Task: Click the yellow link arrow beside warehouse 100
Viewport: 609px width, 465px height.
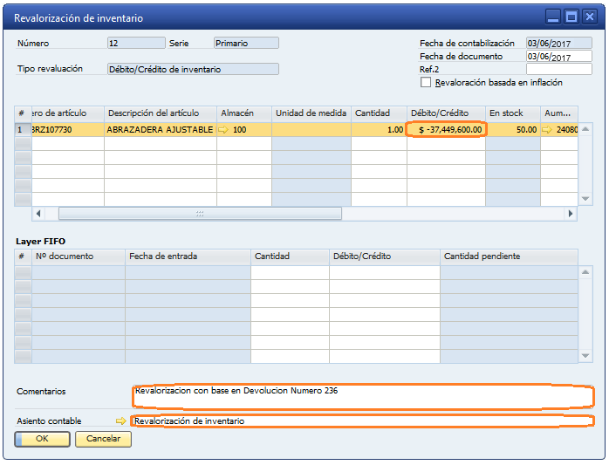Action: click(223, 129)
